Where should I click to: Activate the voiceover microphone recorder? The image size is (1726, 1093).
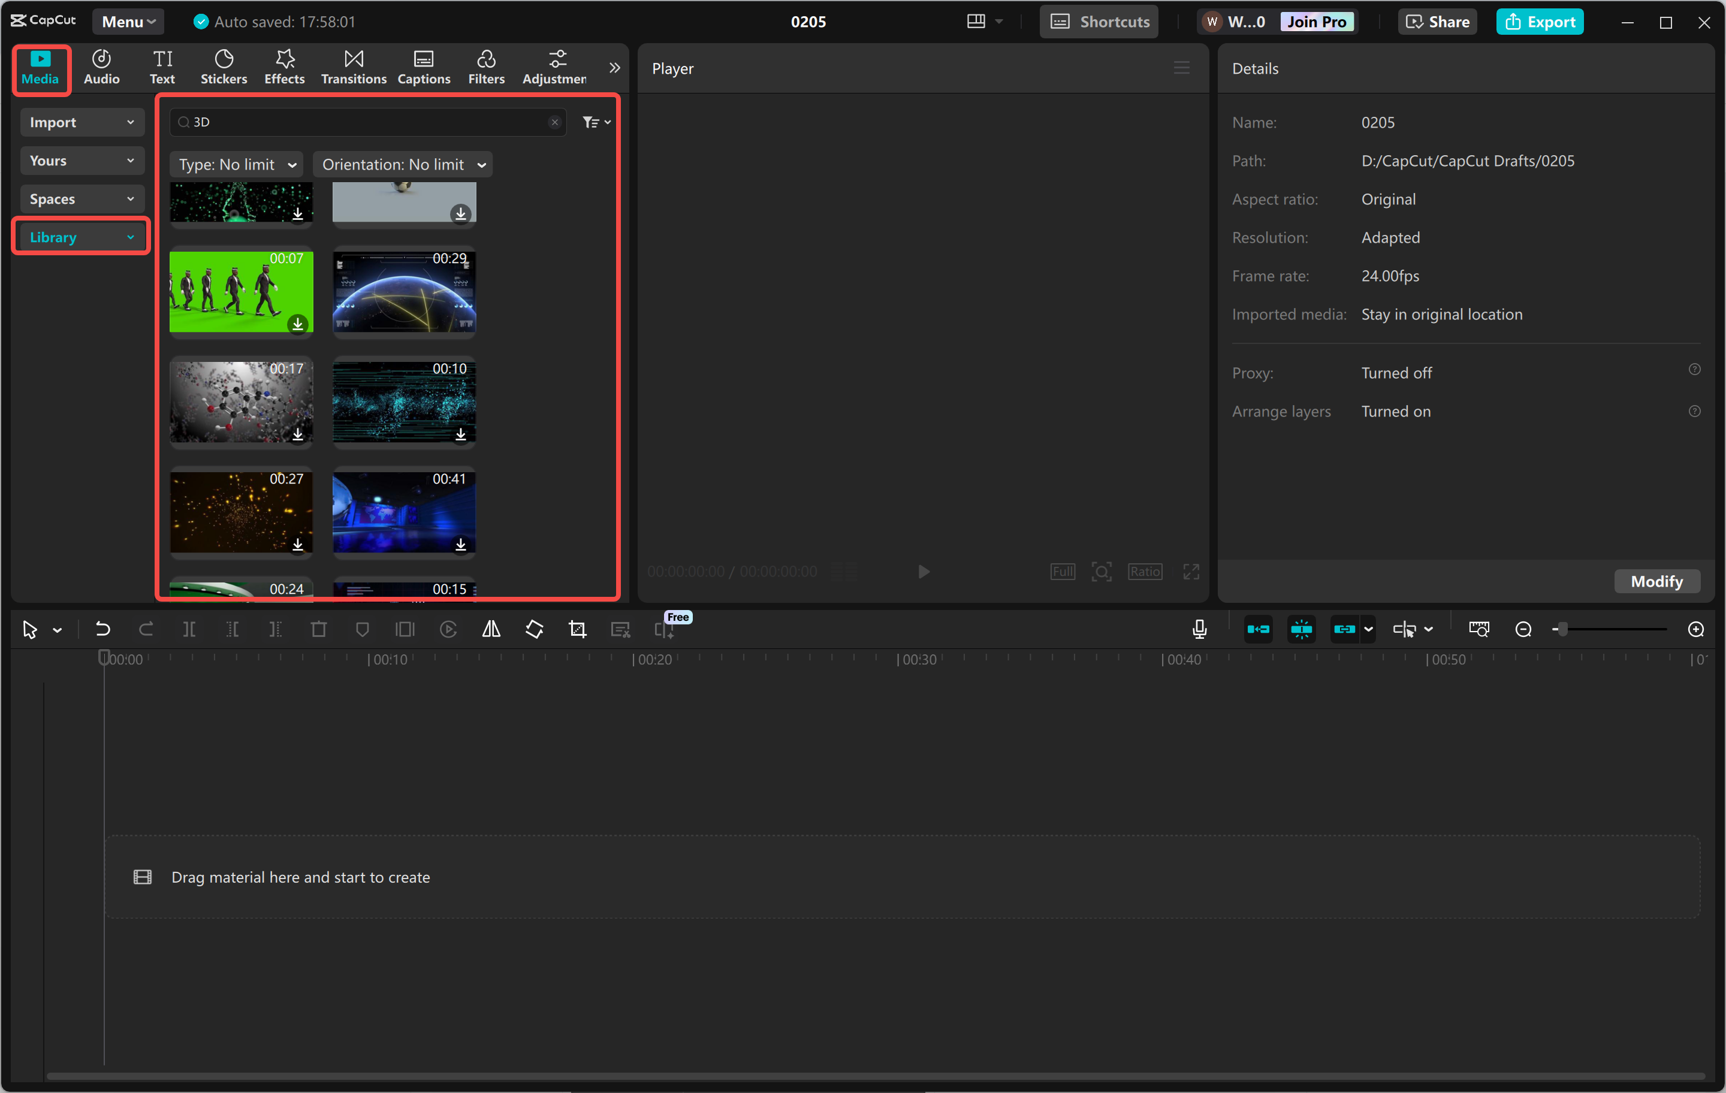click(1199, 629)
